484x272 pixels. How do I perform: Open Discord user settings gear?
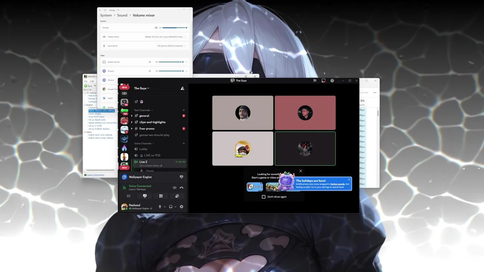pos(181,207)
